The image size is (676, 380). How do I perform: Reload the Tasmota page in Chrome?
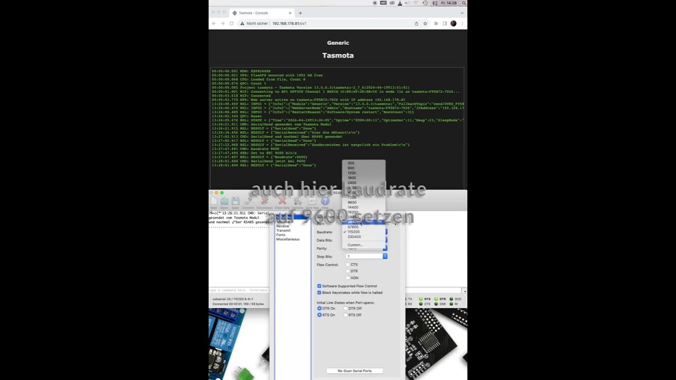(x=231, y=23)
